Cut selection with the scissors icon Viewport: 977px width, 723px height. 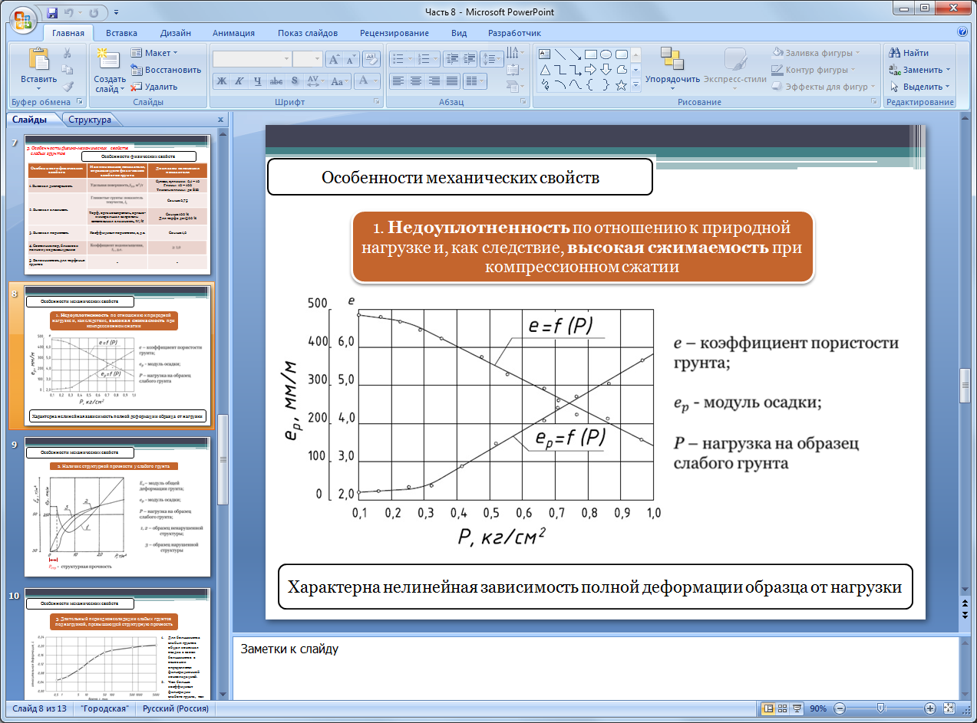[68, 53]
